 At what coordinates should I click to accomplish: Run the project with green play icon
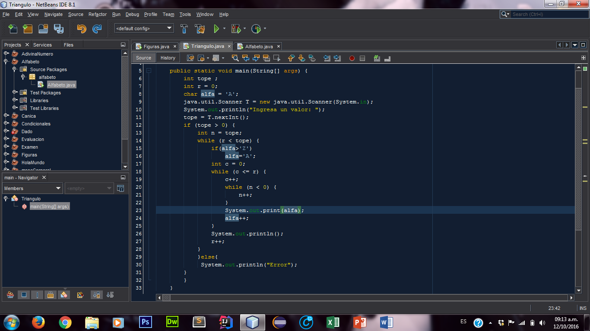tap(216, 29)
